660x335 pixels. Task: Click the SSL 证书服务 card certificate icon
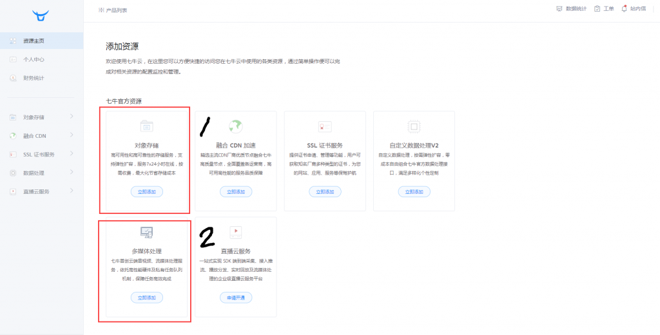325,126
